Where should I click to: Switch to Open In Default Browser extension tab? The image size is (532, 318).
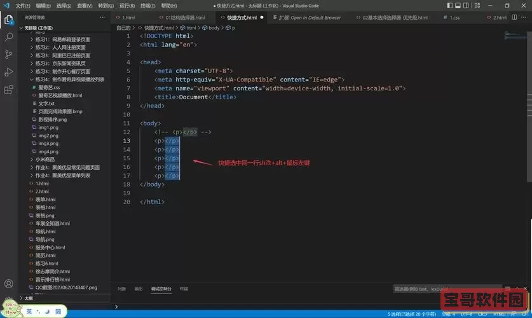(310, 18)
